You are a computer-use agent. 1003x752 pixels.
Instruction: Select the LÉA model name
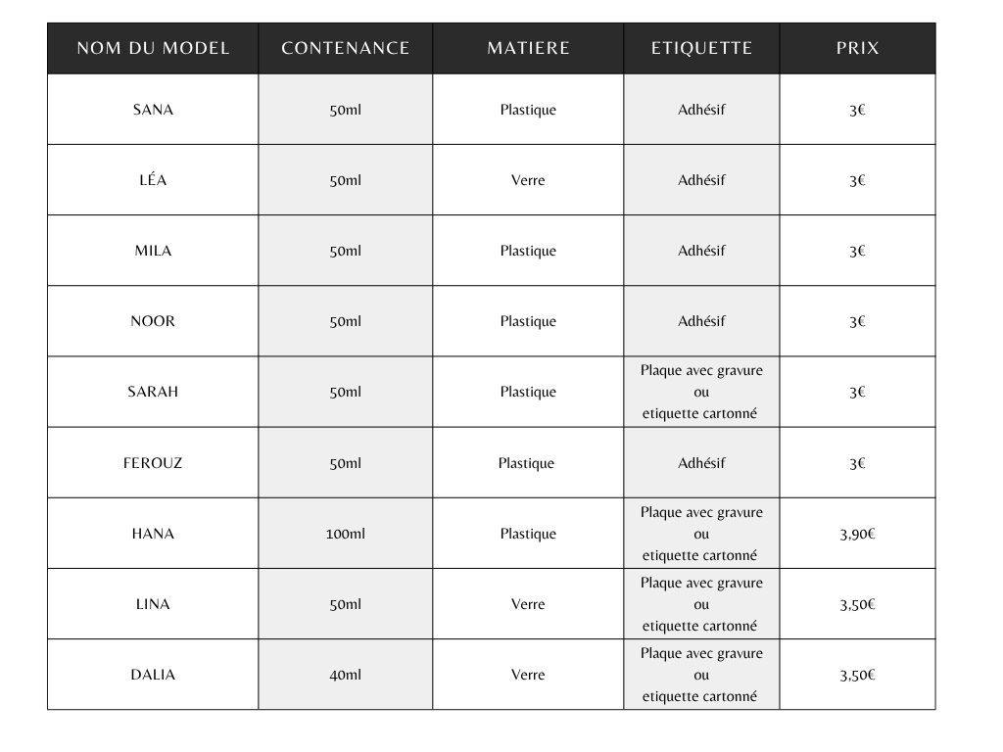tap(153, 180)
